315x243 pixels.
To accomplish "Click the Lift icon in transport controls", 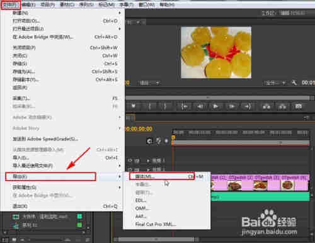I will coord(266,106).
